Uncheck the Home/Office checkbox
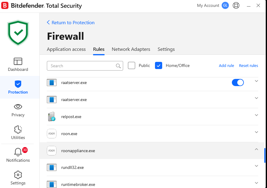Screen dimensions: 267x188 click(x=159, y=65)
